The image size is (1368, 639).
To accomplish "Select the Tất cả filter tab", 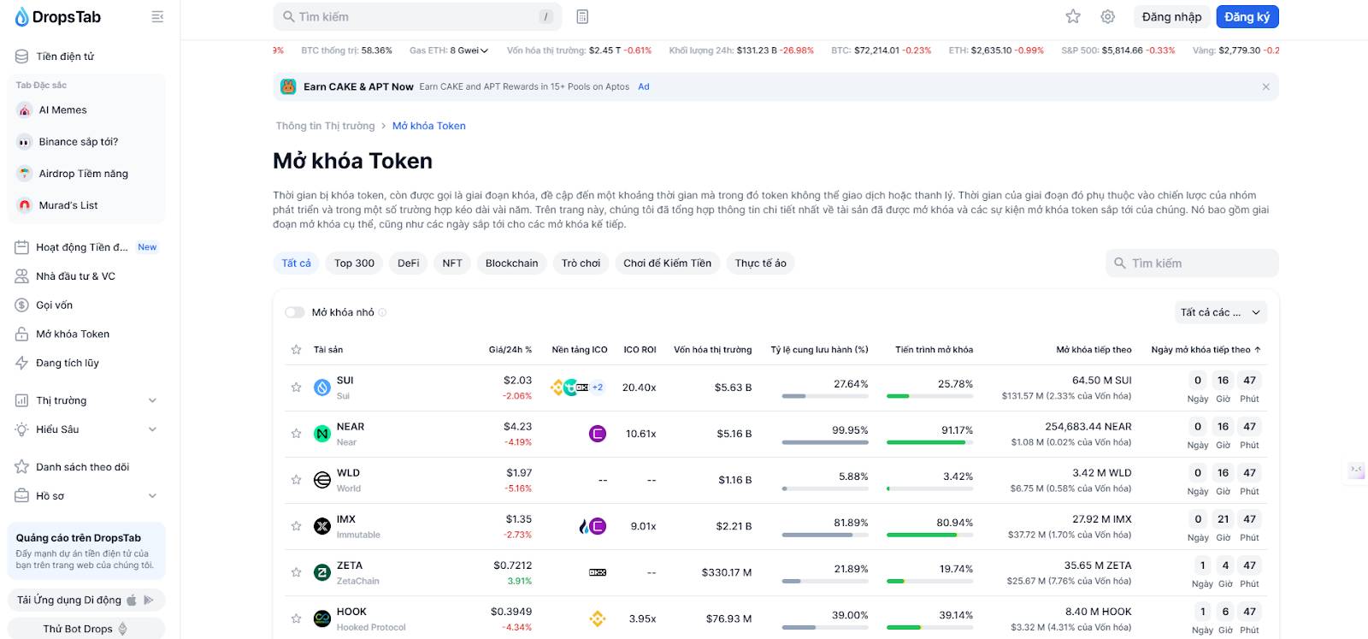I will pyautogui.click(x=297, y=263).
